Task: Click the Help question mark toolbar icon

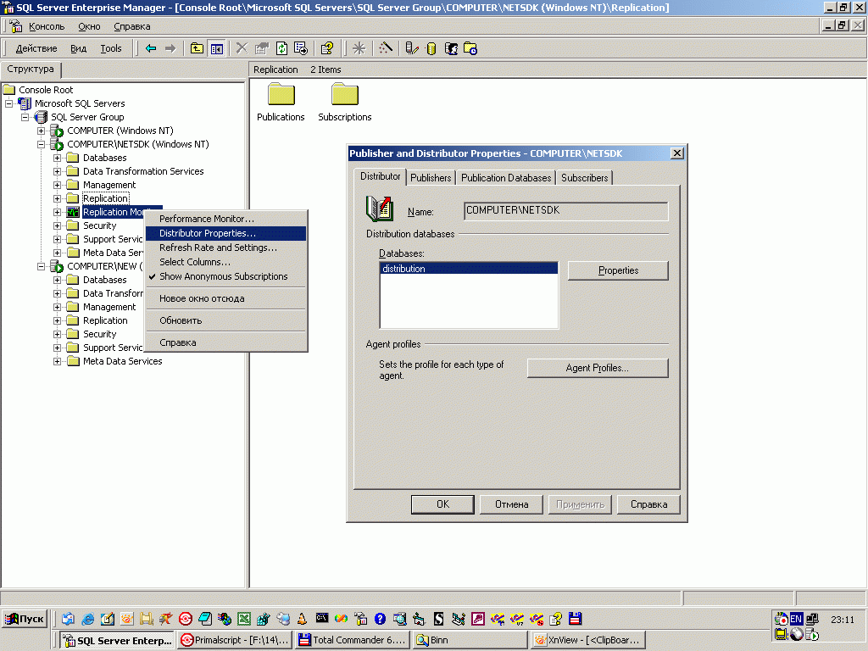Action: tap(326, 48)
